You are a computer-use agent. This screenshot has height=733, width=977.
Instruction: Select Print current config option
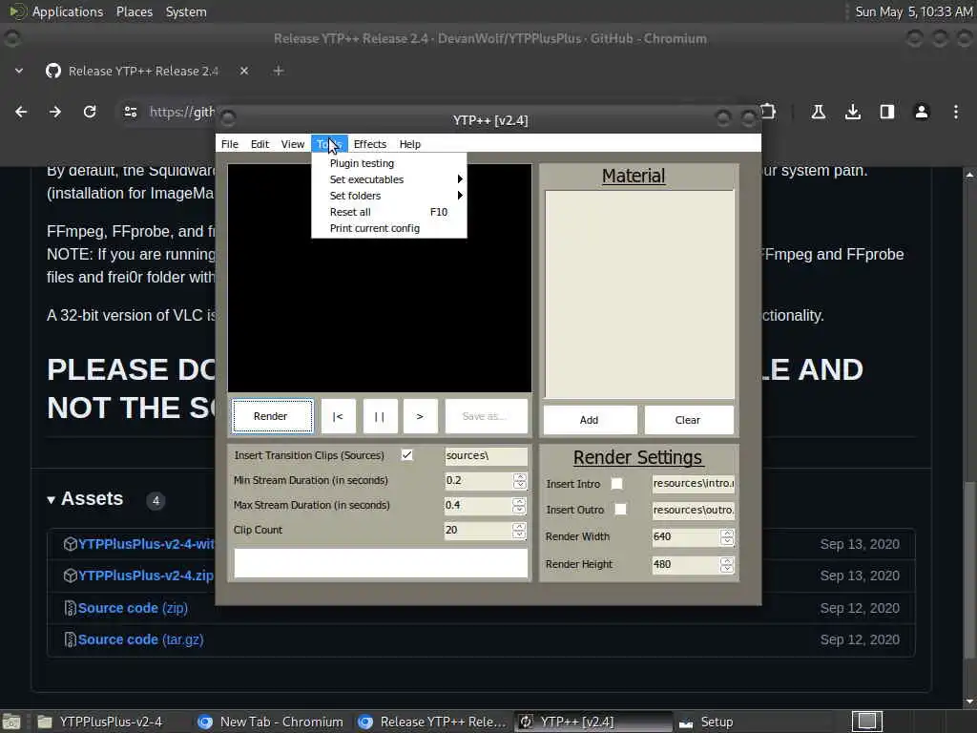pos(389,228)
